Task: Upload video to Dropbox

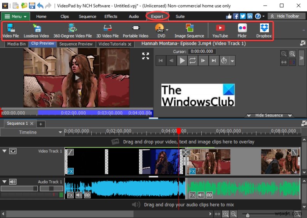Action: click(264, 31)
